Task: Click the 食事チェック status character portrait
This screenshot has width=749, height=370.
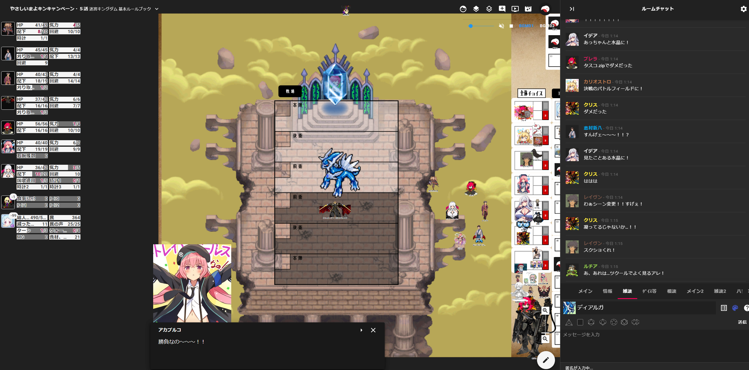Action: click(8, 202)
